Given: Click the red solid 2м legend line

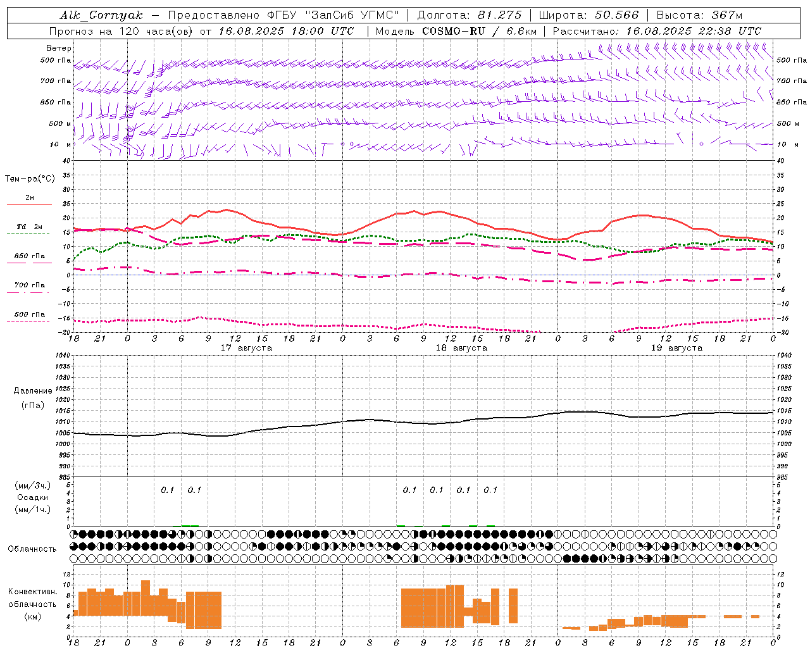Looking at the screenshot, I should [29, 205].
